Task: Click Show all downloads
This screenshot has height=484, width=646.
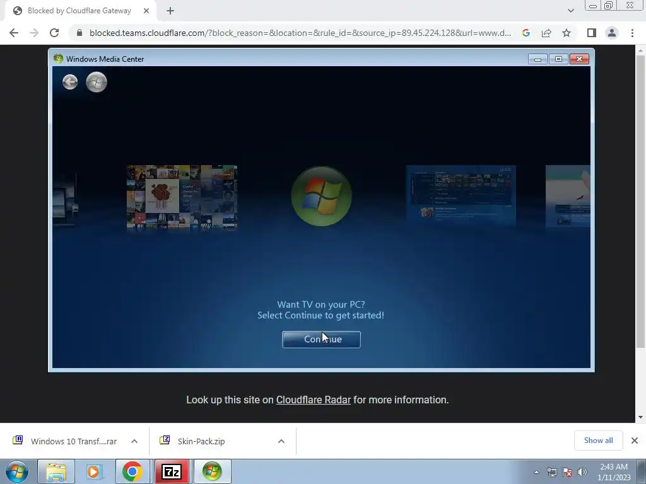Action: tap(598, 441)
